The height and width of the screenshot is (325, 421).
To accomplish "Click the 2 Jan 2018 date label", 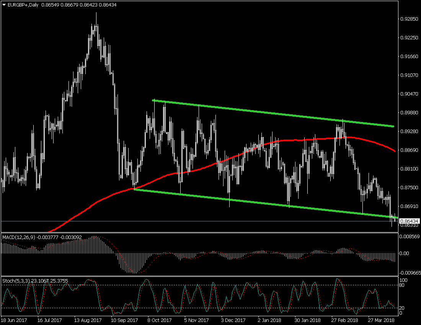I will pyautogui.click(x=270, y=320).
